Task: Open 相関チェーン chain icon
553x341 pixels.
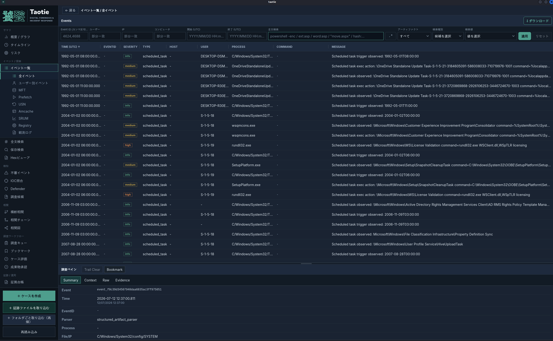Action: point(6,220)
